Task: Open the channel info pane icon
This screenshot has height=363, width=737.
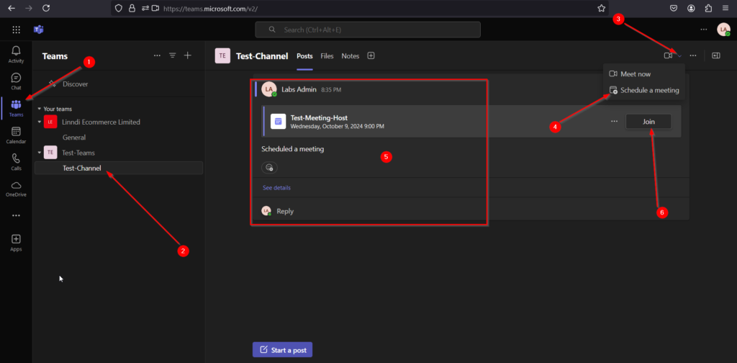Action: tap(716, 55)
